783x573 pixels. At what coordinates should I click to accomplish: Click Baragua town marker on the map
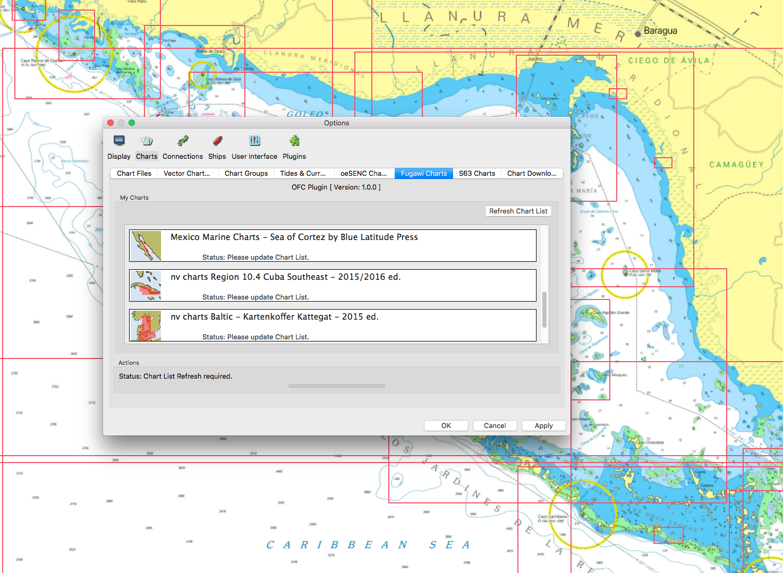(638, 33)
